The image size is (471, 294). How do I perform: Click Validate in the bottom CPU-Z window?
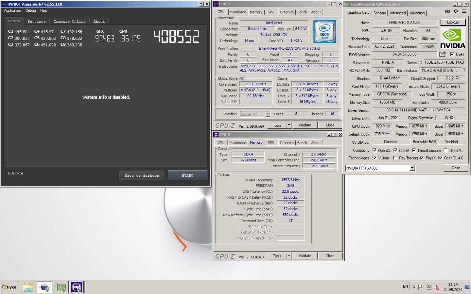(x=305, y=256)
